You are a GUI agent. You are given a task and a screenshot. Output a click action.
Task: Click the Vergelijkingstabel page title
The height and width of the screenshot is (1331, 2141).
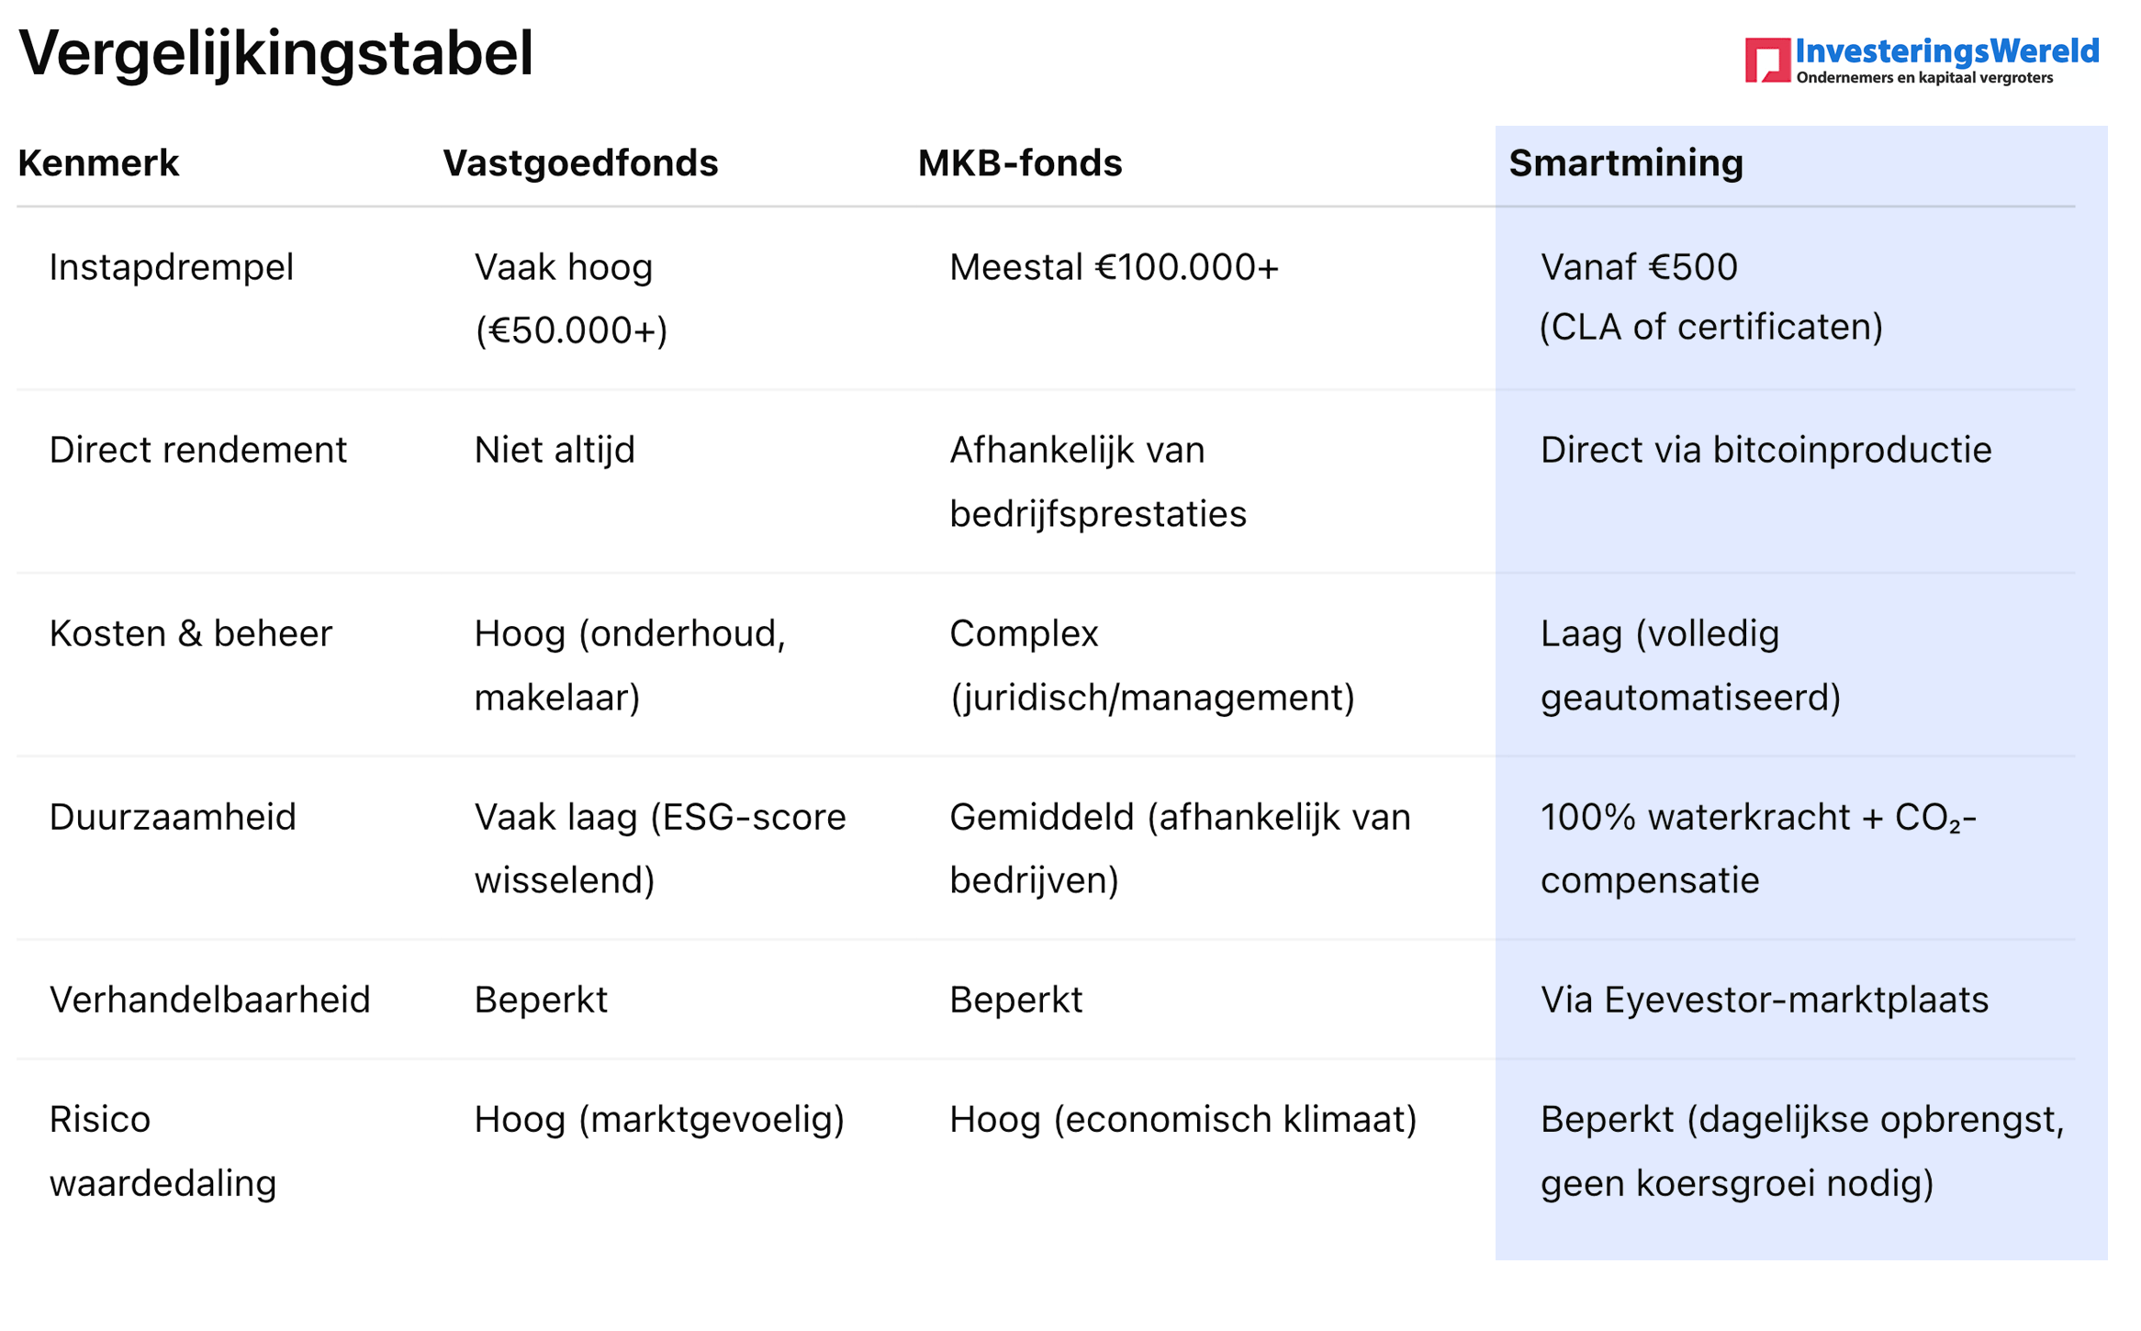click(275, 53)
